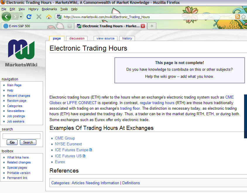Close the Electronic Trading Hours tab
The image size is (247, 193).
pos(143,26)
